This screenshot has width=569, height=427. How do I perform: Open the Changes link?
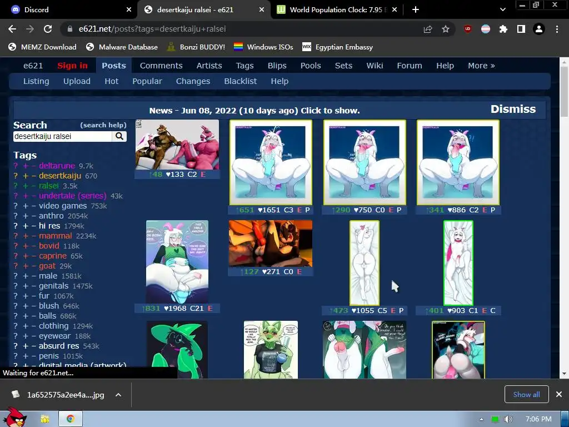coord(193,81)
